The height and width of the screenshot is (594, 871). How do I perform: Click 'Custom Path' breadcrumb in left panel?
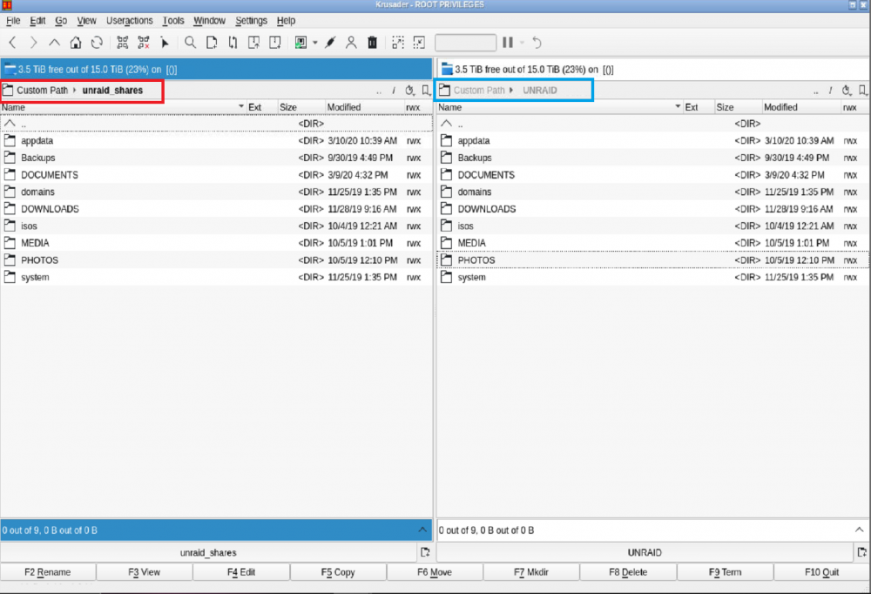[x=42, y=90]
